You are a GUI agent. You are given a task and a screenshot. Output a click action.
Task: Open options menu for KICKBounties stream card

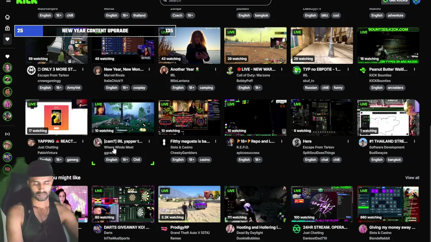415,69
